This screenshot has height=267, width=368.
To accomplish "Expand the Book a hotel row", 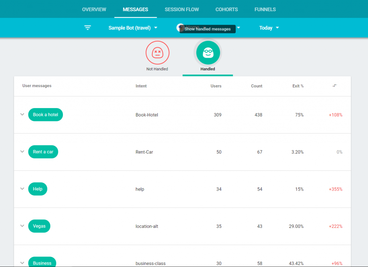I will 22,114.
